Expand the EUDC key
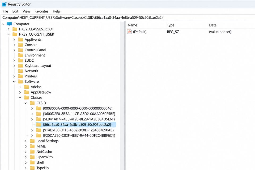Viewport: 255px width, 170px height. 14,61
